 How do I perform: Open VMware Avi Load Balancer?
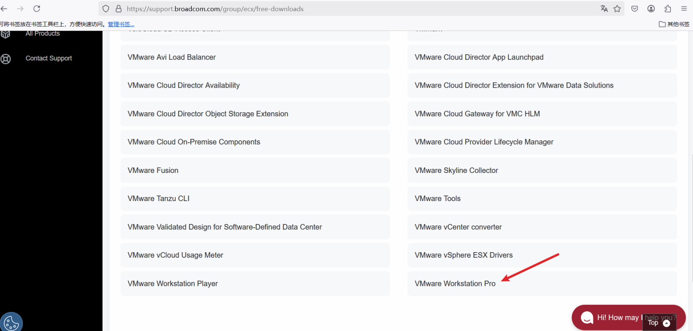[255, 57]
